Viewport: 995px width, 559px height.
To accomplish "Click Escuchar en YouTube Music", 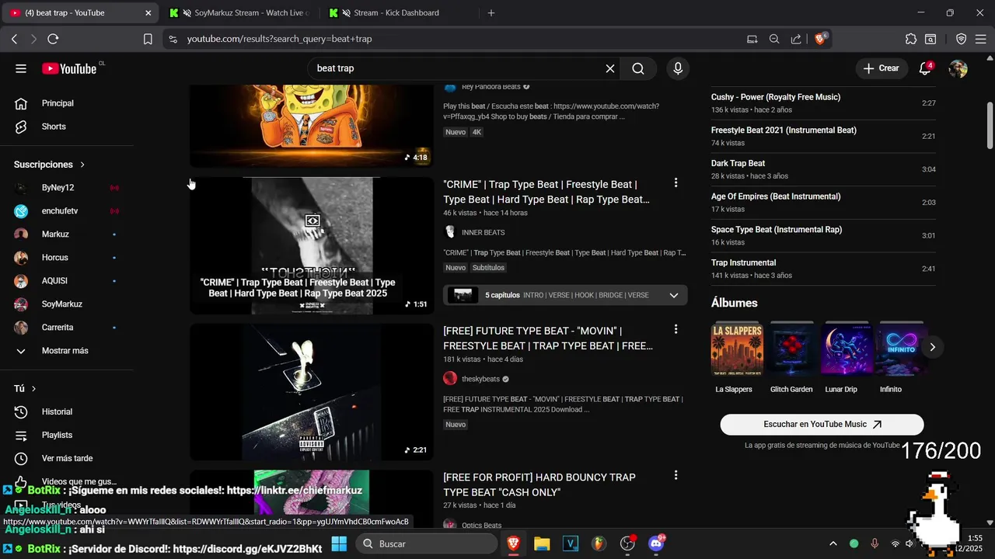I will (822, 425).
